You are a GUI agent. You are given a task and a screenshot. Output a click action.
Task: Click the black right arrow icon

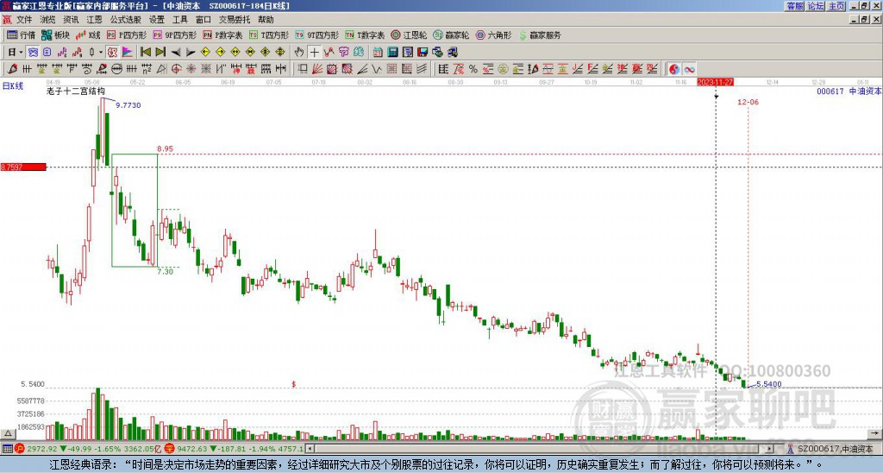[x=191, y=53]
